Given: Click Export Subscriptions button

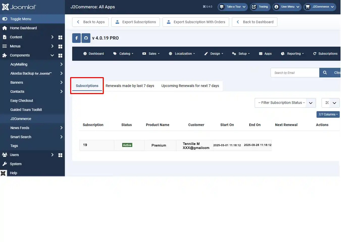Looking at the screenshot, I should tap(136, 22).
